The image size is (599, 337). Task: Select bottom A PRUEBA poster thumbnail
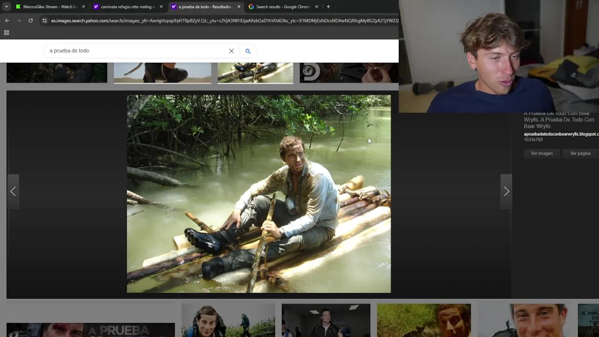click(91, 330)
